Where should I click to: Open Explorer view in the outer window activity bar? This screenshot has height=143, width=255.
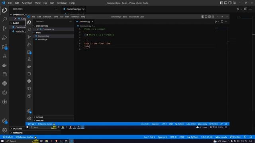point(4,10)
